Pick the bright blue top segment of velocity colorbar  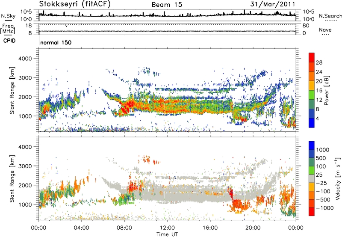pyautogui.click(x=312, y=145)
